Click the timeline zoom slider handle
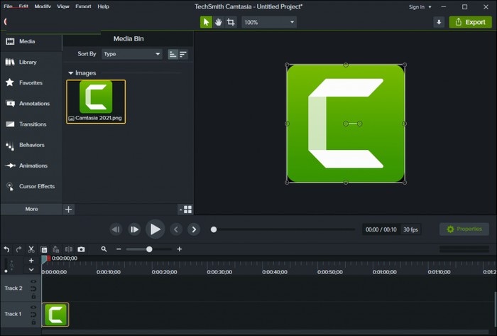The width and height of the screenshot is (497, 336). tap(149, 249)
